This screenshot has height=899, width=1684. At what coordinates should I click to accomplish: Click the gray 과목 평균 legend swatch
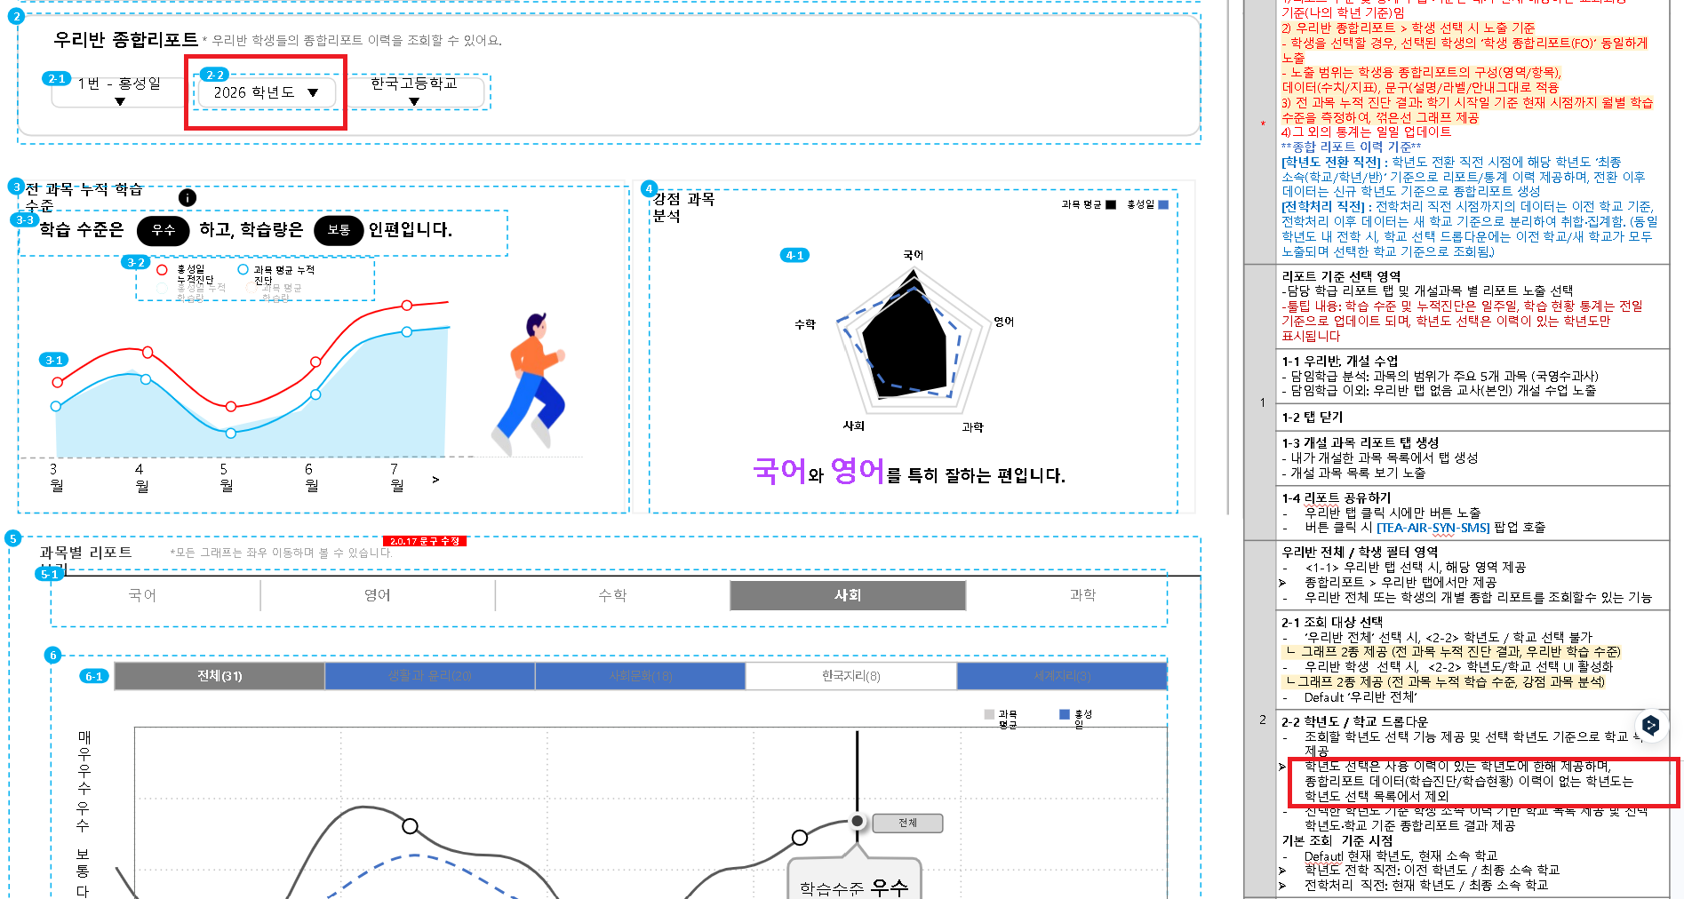click(989, 714)
